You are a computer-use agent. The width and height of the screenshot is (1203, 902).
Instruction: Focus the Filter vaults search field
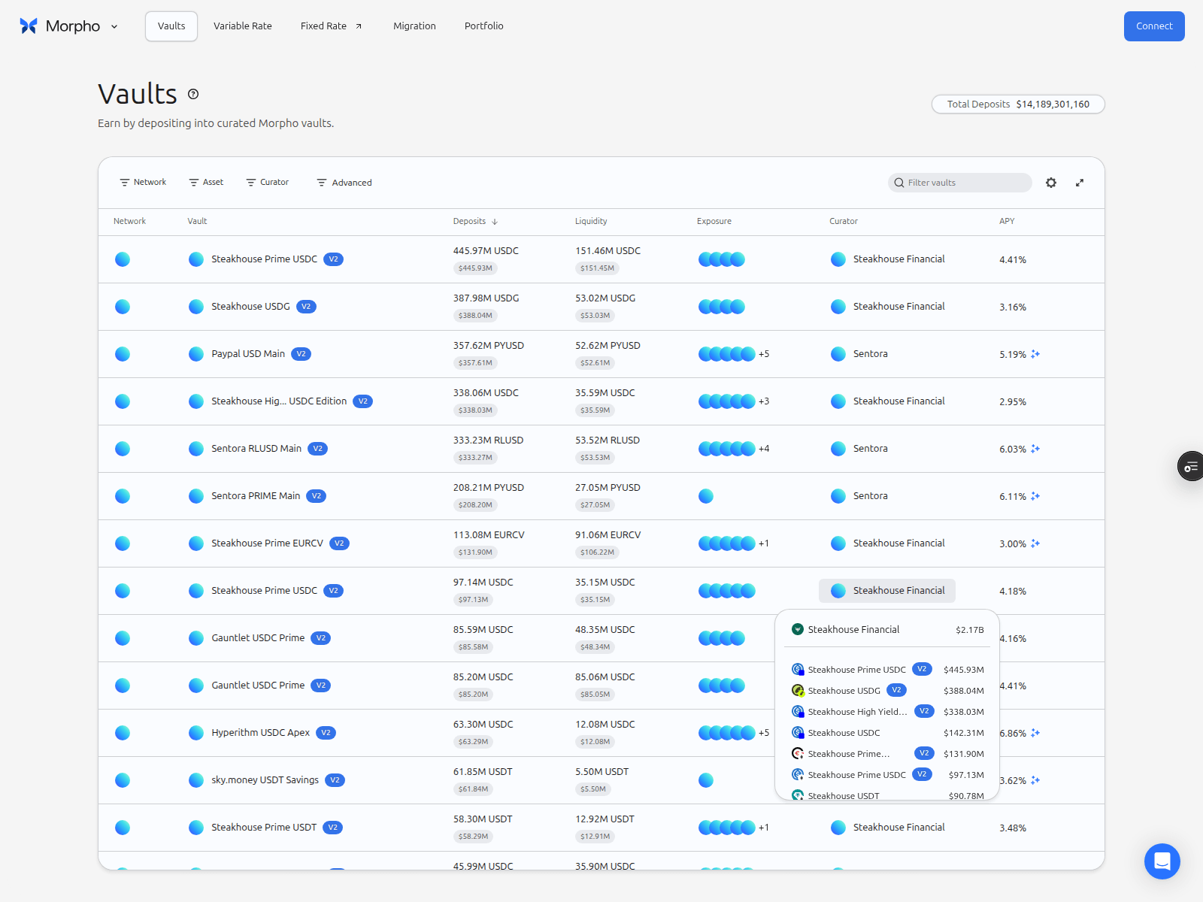click(960, 183)
